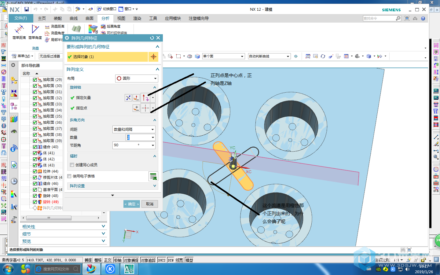Screen dimensions: 440x275
Task: Click the part navigator horizontal scrollbar
Action: tap(49, 218)
